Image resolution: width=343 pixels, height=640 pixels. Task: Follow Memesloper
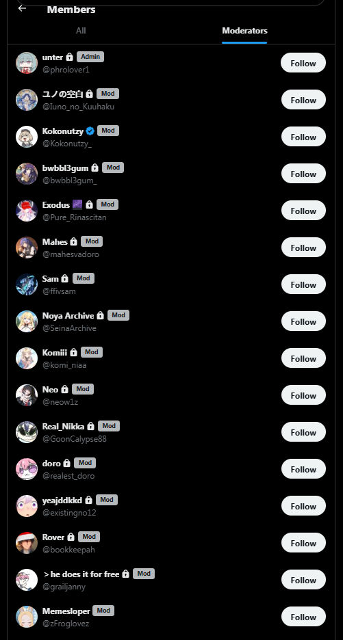tap(303, 617)
